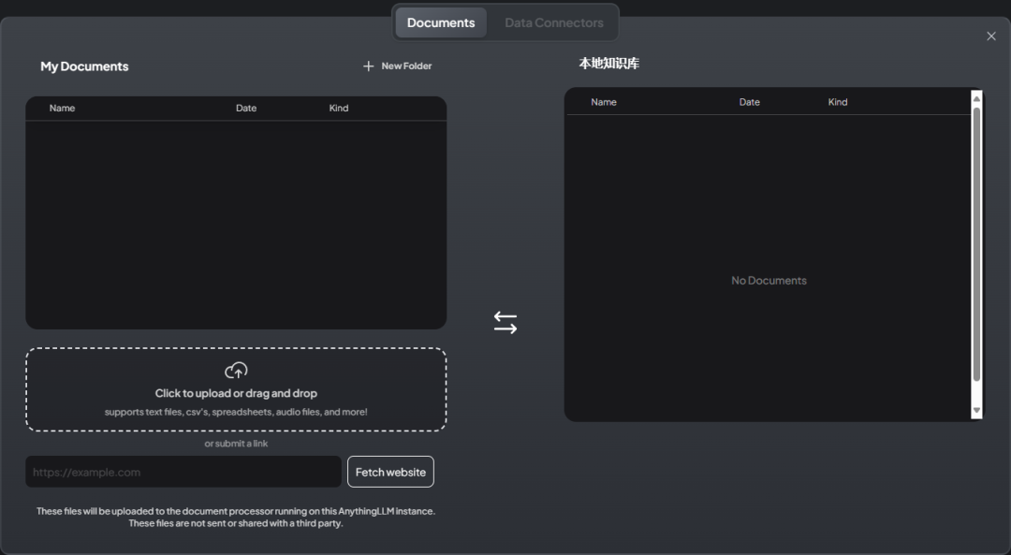Select the Documents tab
Viewport: 1011px width, 555px height.
click(441, 22)
